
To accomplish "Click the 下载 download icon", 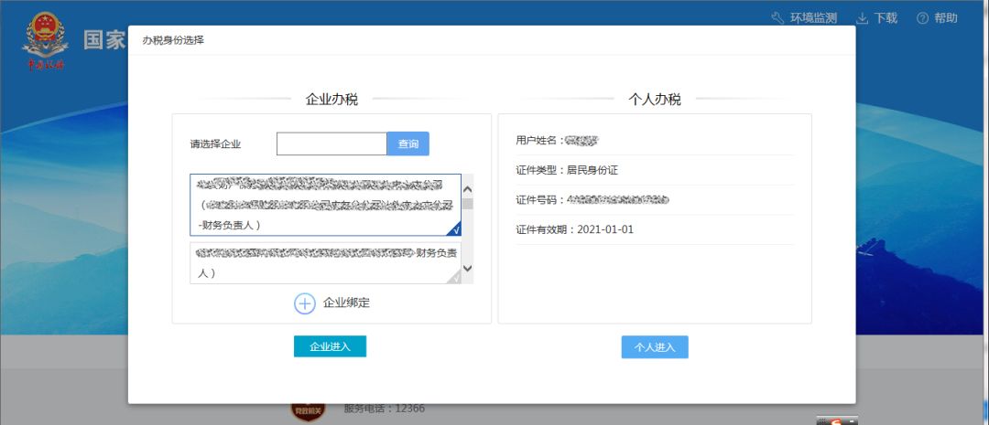I will click(x=862, y=18).
